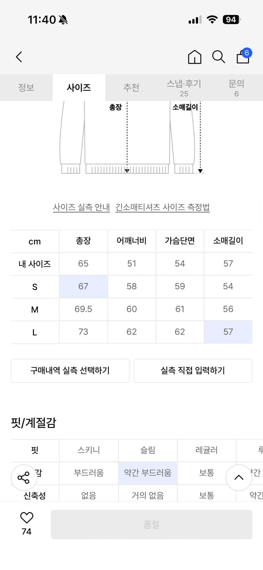
Task: Tap the 품절 sold-out button
Action: tap(151, 524)
